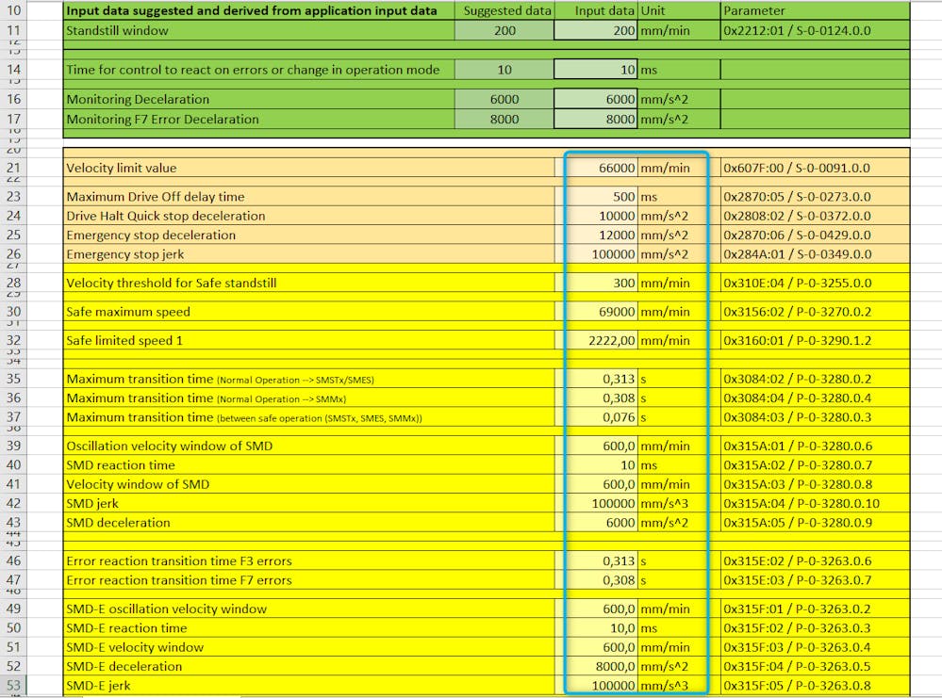The width and height of the screenshot is (942, 698).
Task: Select the 10,0 SMD-E reaction time value
Action: point(595,628)
